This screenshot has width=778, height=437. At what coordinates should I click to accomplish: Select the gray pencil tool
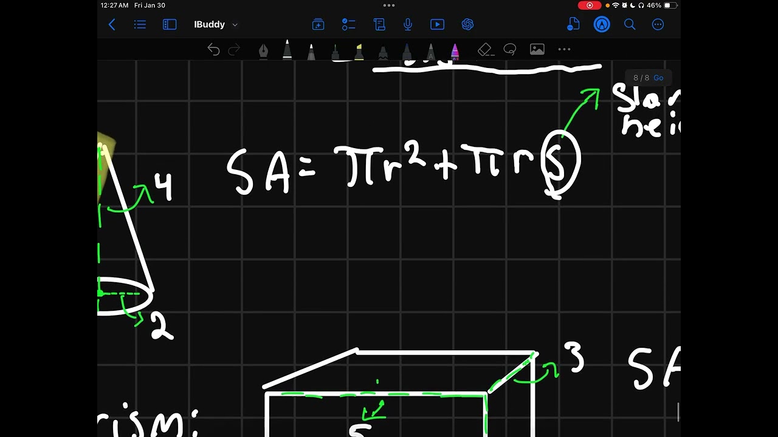click(311, 51)
